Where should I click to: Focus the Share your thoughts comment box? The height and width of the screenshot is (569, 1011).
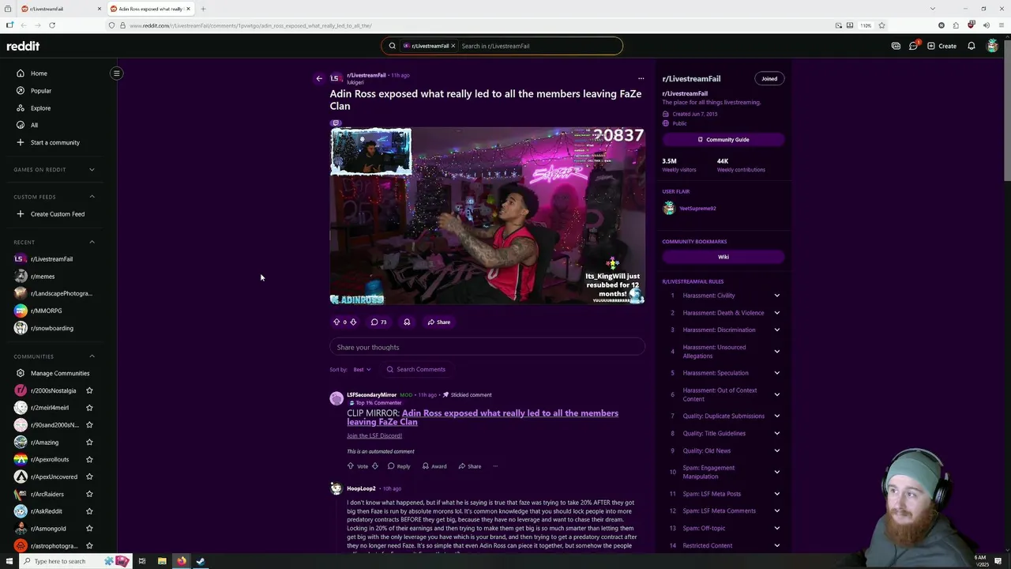[487, 347]
